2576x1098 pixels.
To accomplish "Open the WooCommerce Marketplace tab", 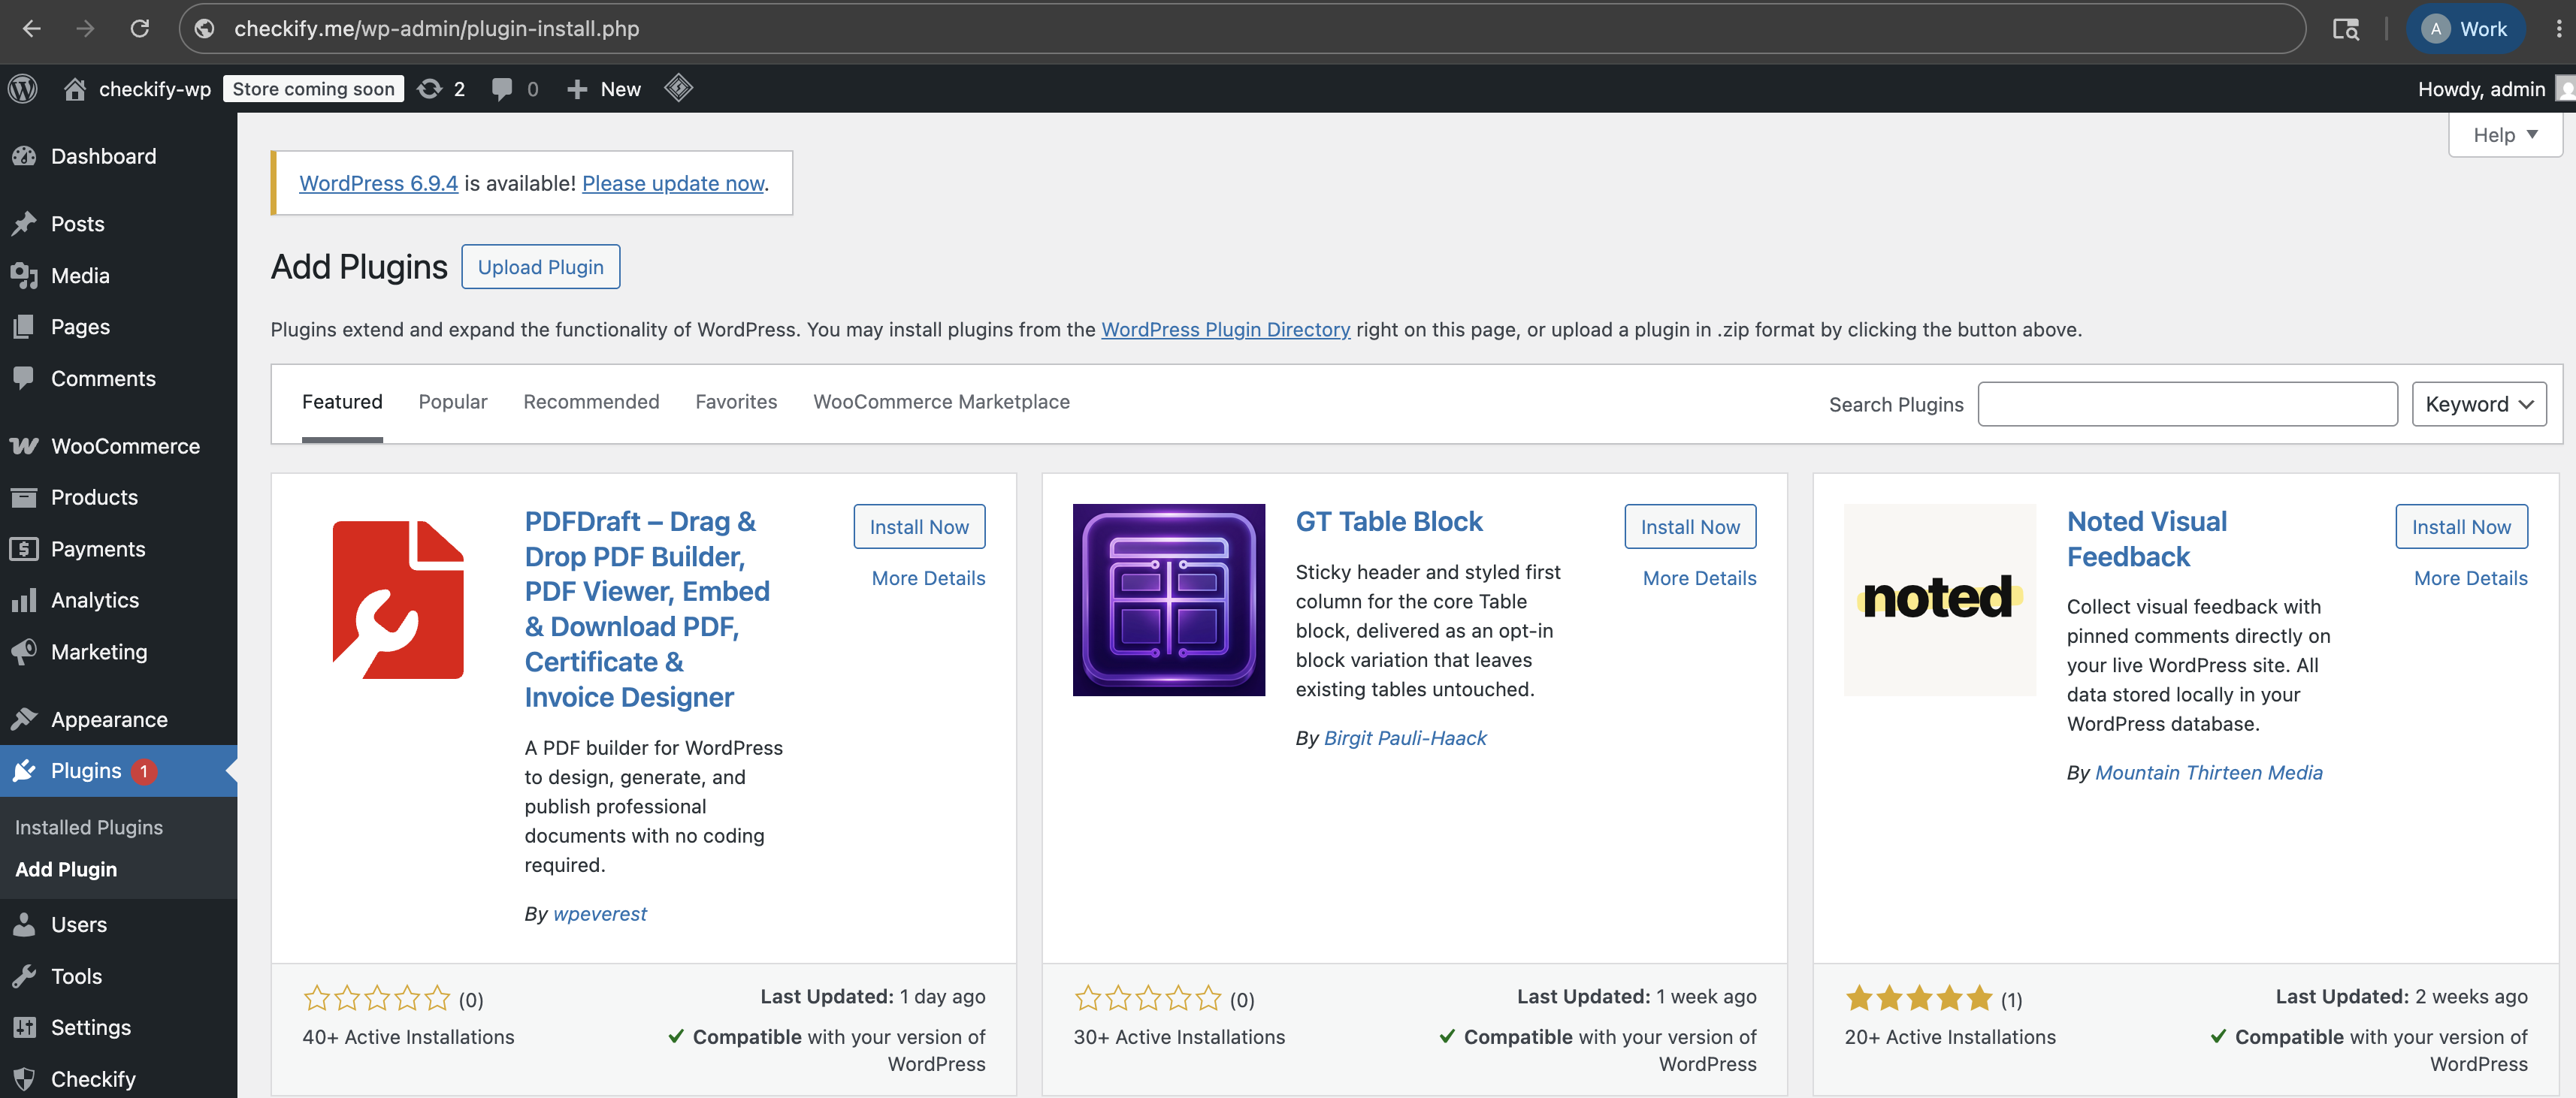I will 941,402.
